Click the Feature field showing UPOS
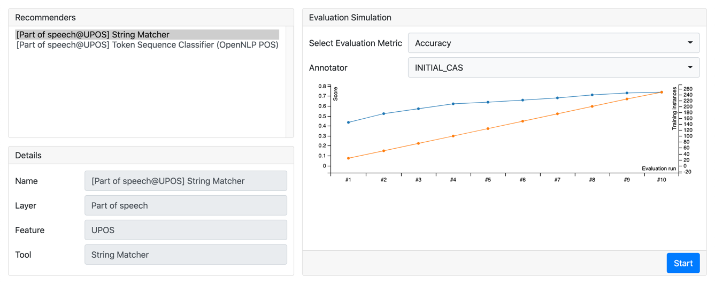 (x=186, y=231)
